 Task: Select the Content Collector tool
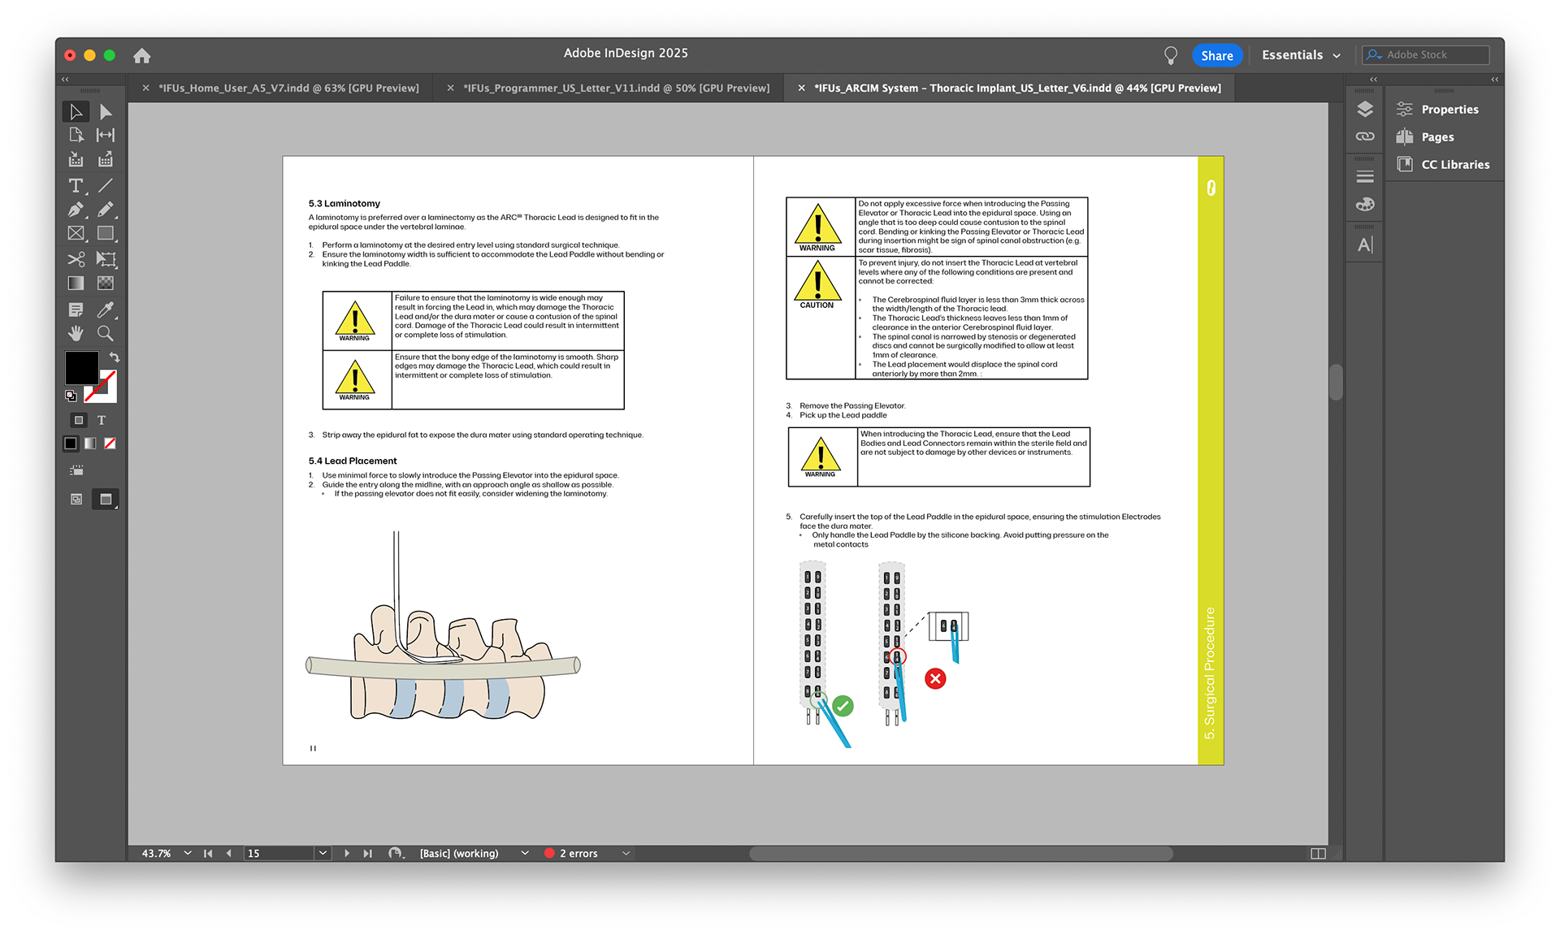(76, 159)
